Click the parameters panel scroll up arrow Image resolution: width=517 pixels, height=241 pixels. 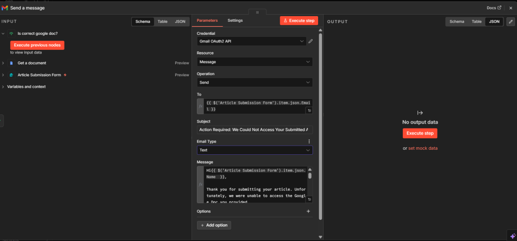coord(321,30)
